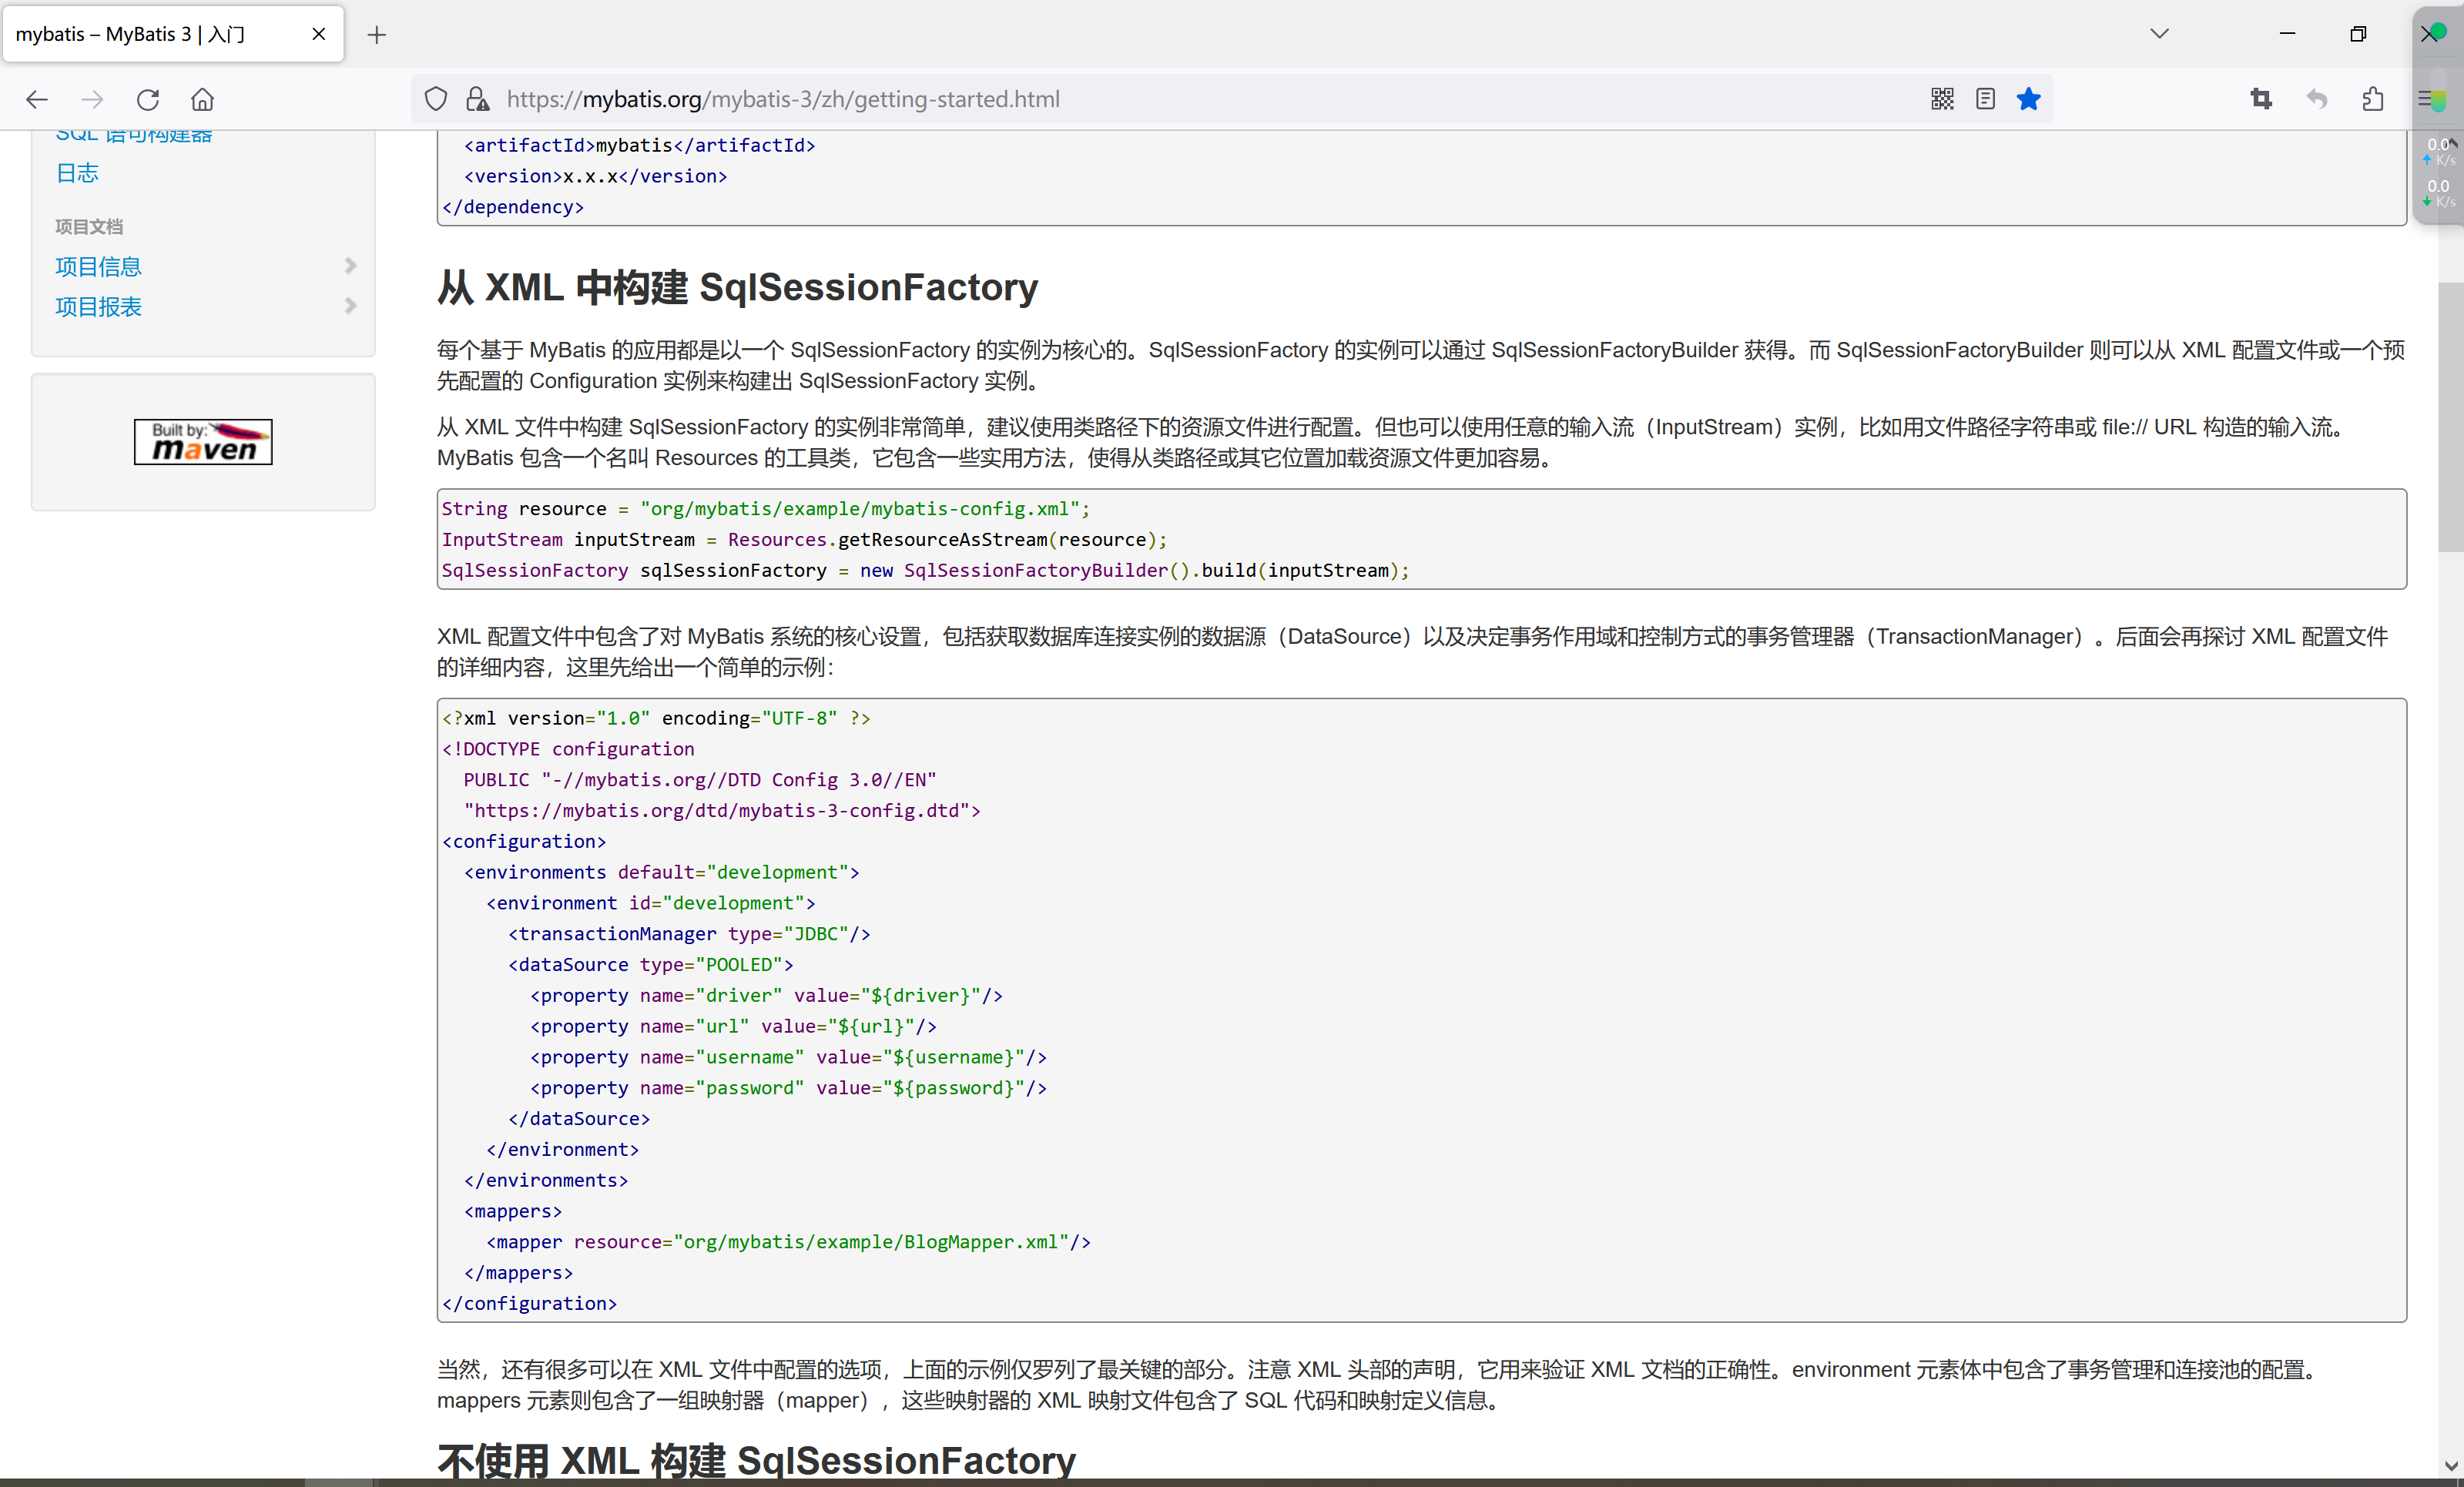Toggle tracking protection shield
The height and width of the screenshot is (1487, 2464).
(435, 98)
